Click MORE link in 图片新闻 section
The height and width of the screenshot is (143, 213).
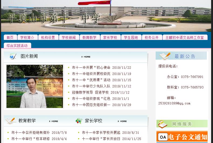click(86, 57)
